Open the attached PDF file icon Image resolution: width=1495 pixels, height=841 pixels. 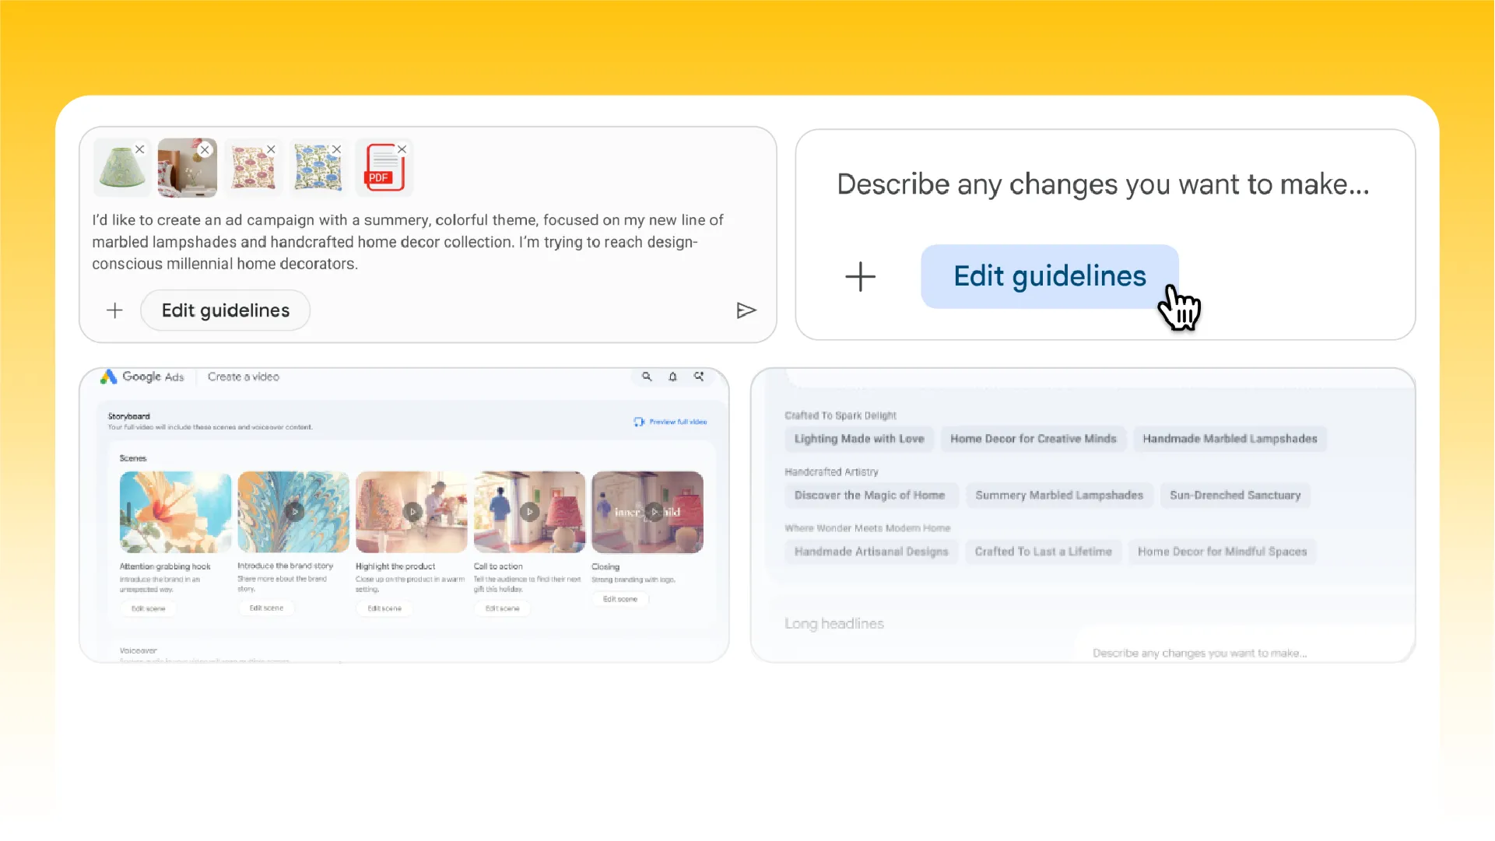(x=384, y=168)
